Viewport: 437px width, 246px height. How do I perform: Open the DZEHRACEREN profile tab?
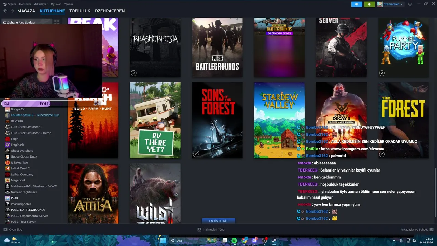point(110,11)
